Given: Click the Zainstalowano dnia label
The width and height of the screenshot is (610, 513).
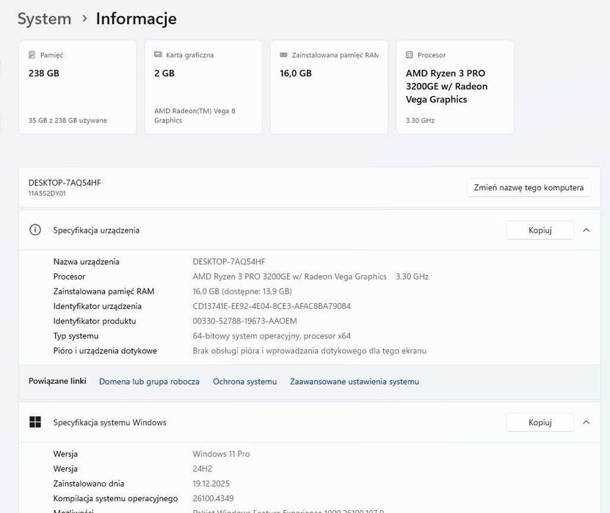Looking at the screenshot, I should tap(89, 484).
